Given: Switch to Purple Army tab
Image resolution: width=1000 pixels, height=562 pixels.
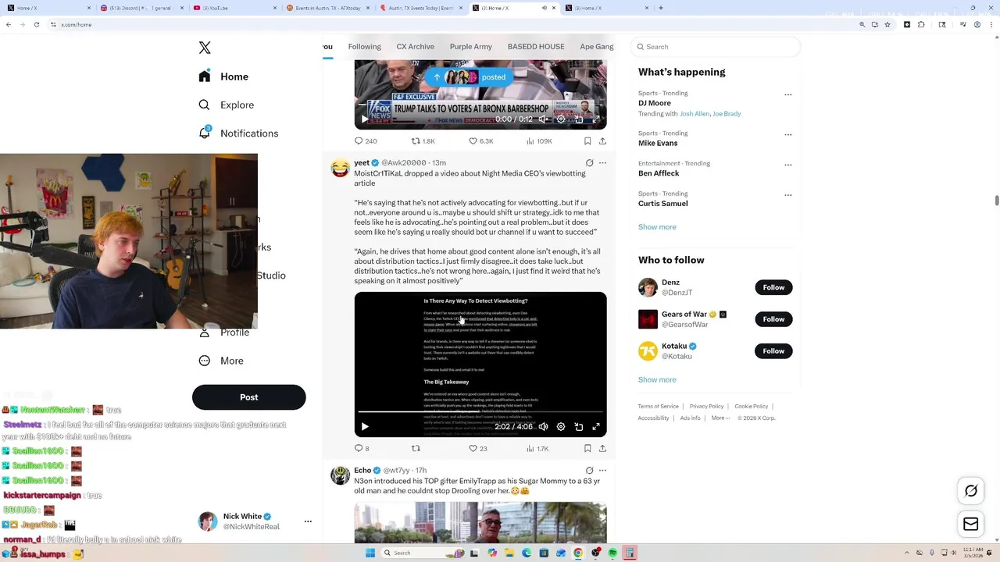Looking at the screenshot, I should [470, 47].
